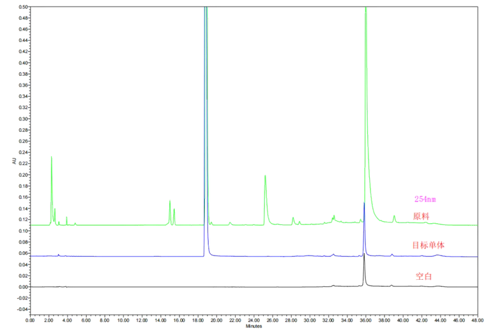Select the red 原料 trace label
493x334 pixels.
421,216
